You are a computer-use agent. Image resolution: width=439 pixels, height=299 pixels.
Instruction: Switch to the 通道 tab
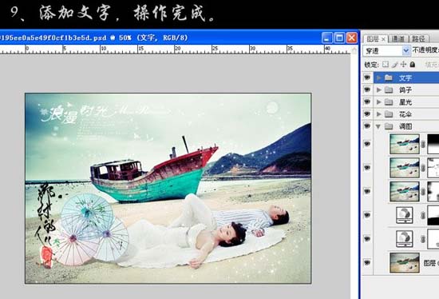coord(397,38)
